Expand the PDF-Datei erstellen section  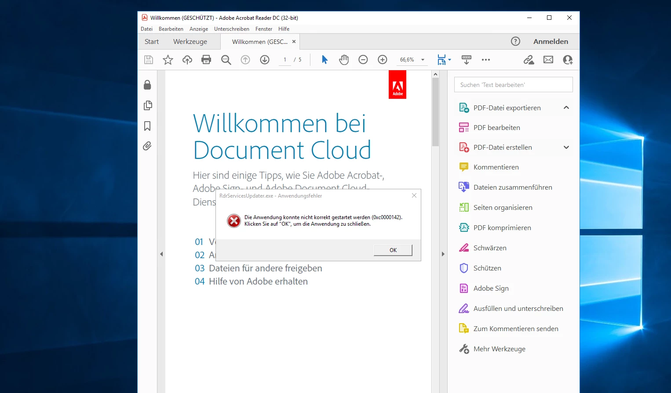click(566, 148)
